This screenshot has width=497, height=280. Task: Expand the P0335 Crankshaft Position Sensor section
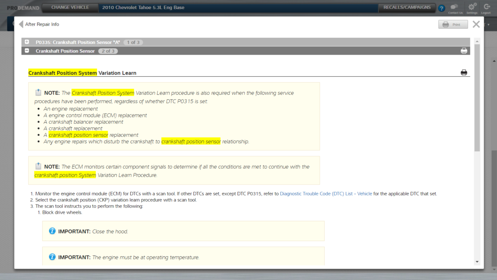[x=27, y=42]
